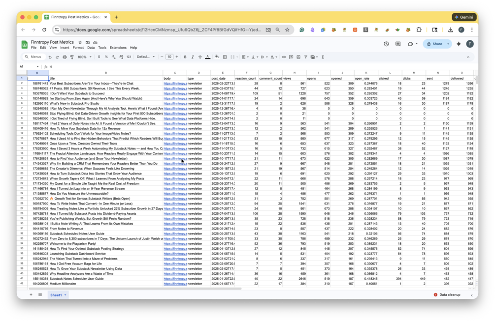Open the Data cleanup suggestions
The height and width of the screenshot is (321, 495).
(x=447, y=295)
